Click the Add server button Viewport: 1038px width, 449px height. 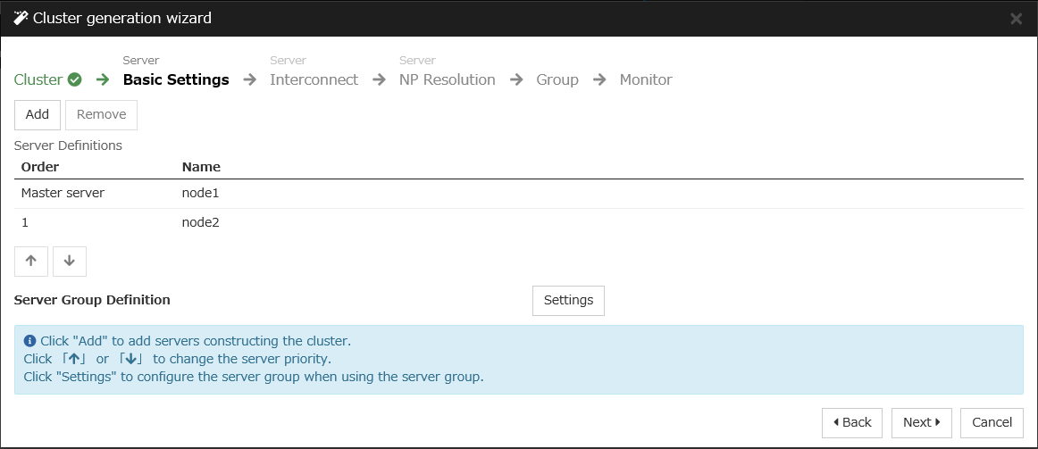tap(38, 115)
